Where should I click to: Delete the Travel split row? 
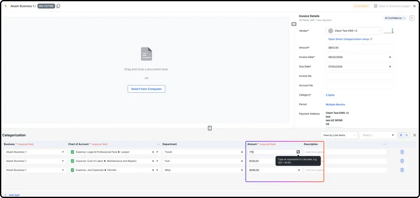tap(402, 152)
